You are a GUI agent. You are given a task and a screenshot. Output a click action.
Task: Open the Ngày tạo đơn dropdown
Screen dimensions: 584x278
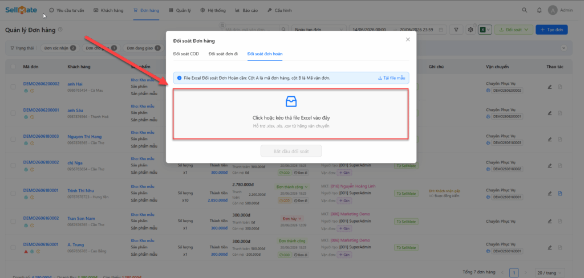pos(319,30)
